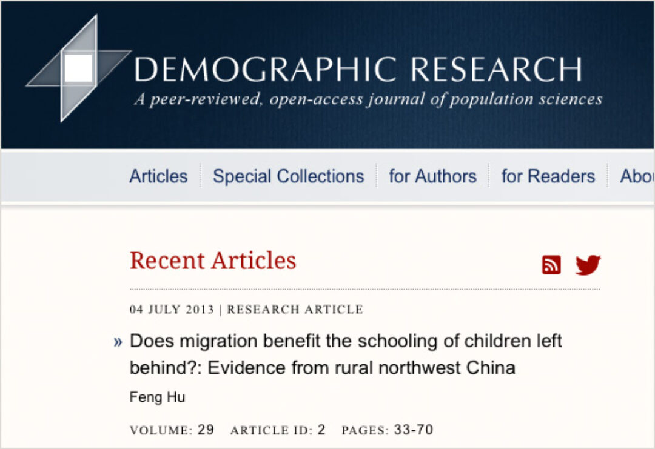
Task: Open the Articles menu
Action: point(158,176)
